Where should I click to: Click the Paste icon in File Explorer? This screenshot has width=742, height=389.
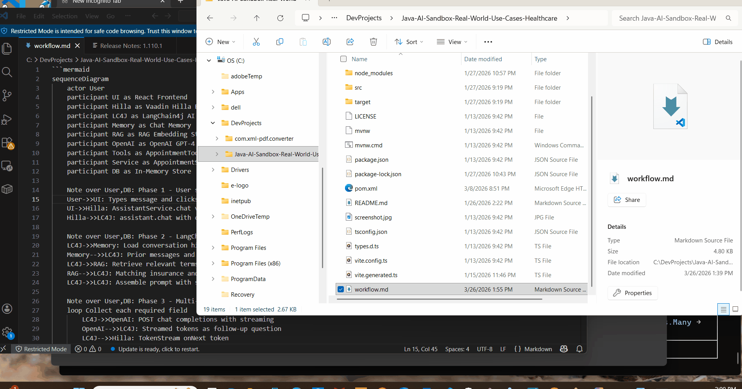click(x=303, y=42)
